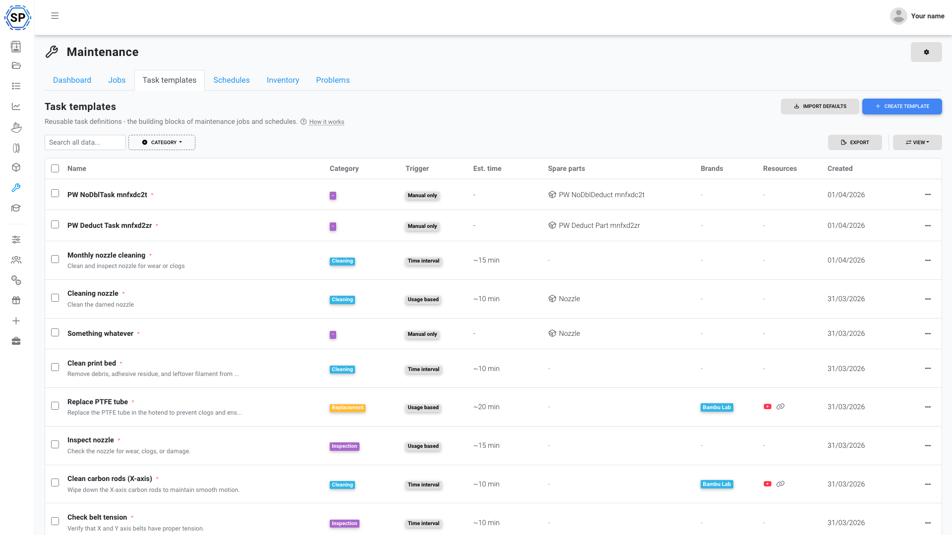952x535 pixels.
Task: Open the YouTube resource for Replace PTFE tube
Action: click(768, 406)
